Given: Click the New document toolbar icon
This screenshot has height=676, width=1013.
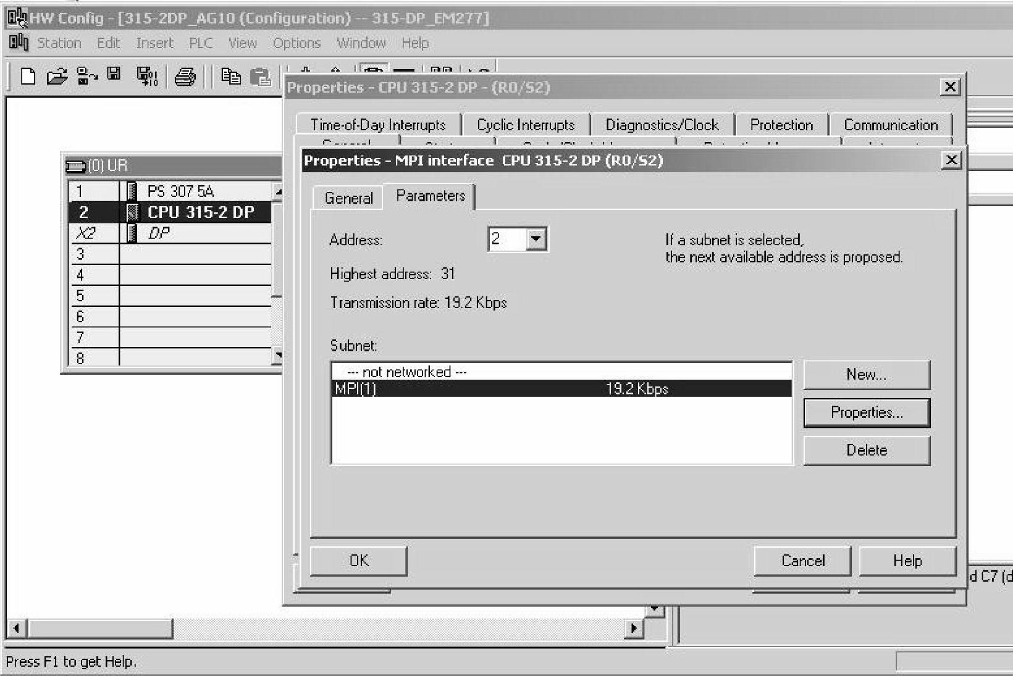Looking at the screenshot, I should 28,77.
